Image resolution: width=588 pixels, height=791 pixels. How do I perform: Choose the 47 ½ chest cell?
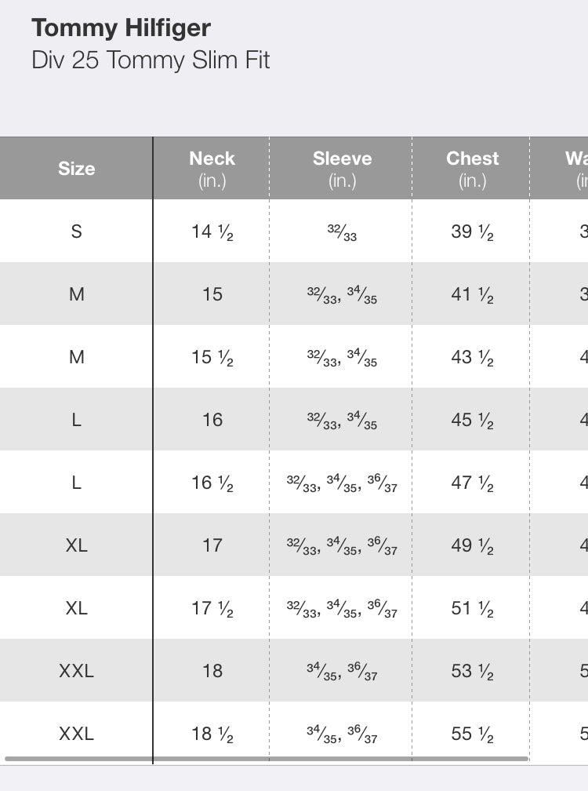(472, 483)
